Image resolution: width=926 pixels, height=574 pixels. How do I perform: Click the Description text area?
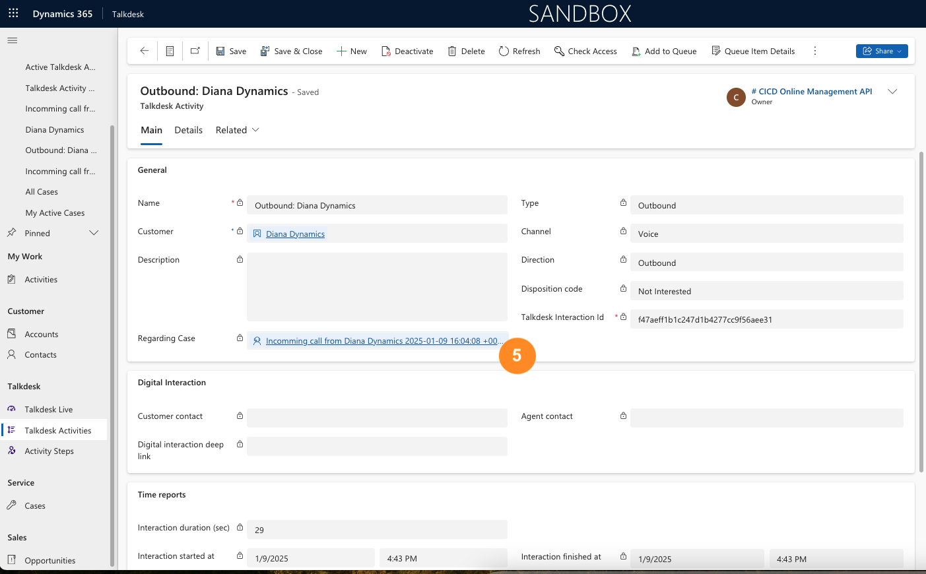coord(377,287)
